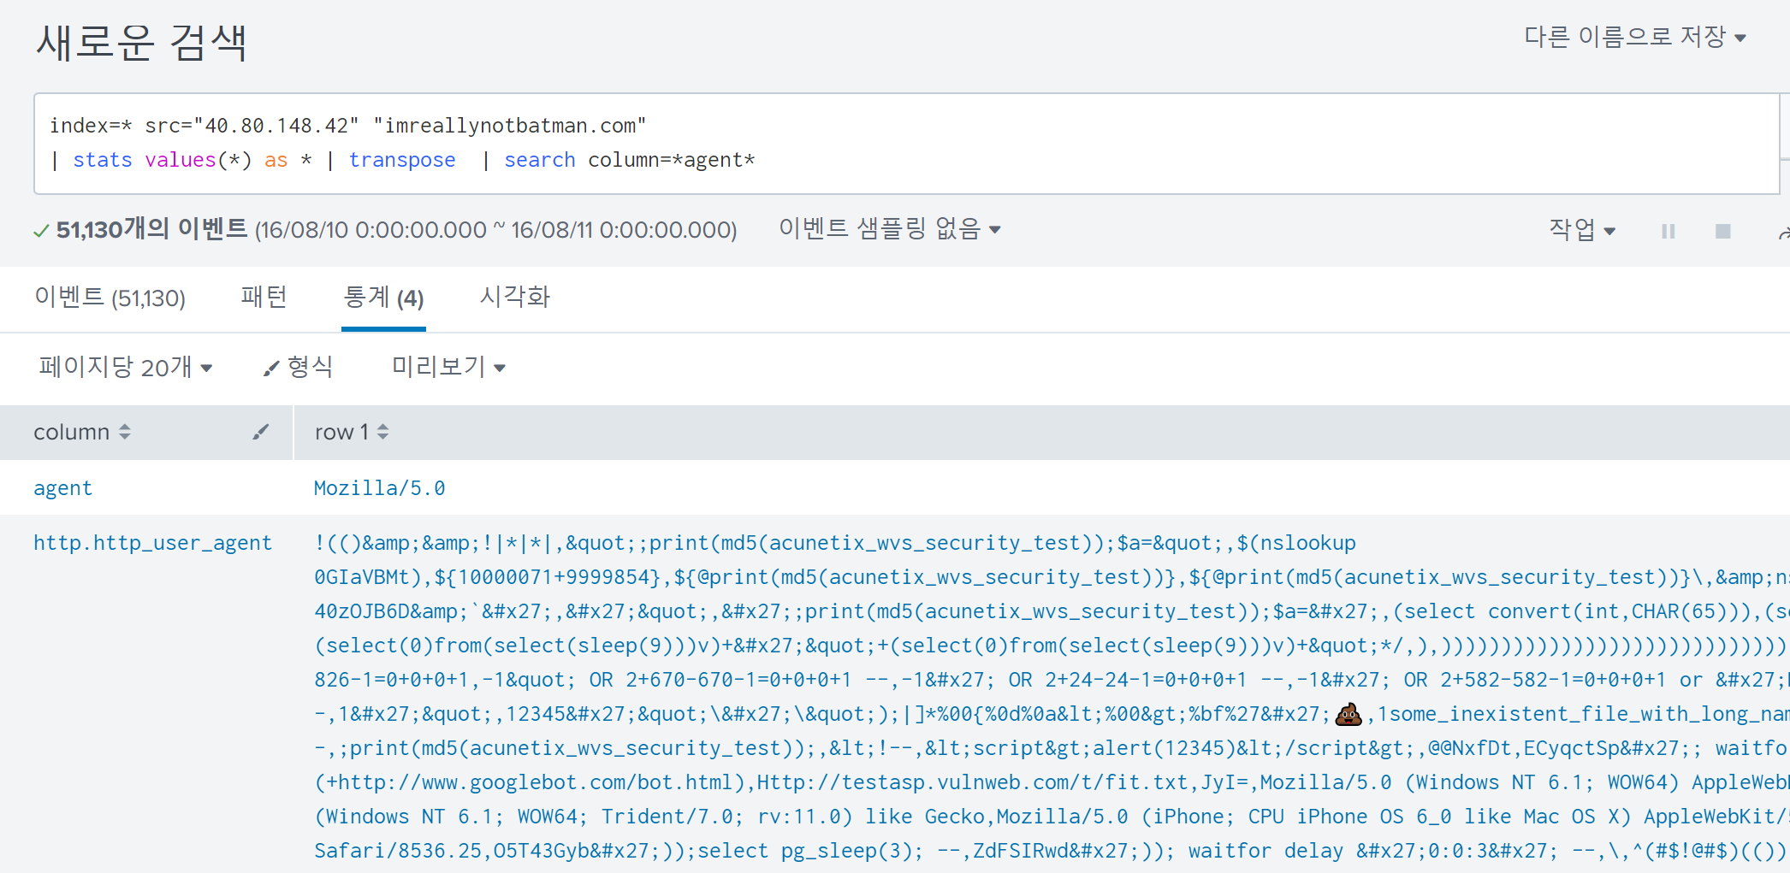Click the transpose command in query
Image resolution: width=1790 pixels, height=873 pixels.
(402, 160)
